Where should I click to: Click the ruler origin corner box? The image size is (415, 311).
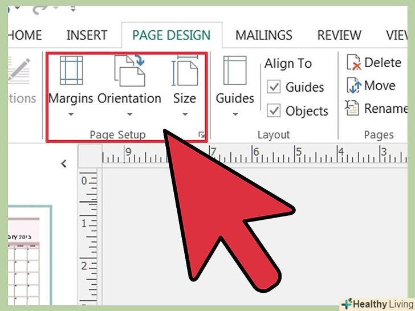pyautogui.click(x=90, y=156)
